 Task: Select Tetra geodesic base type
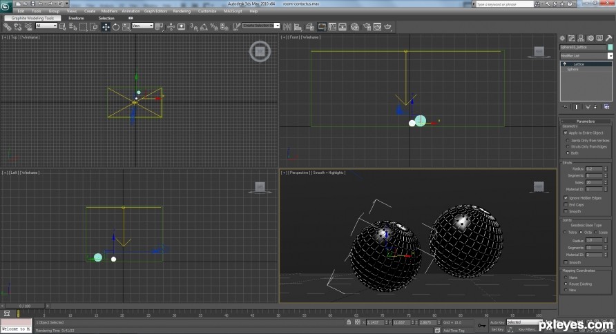(566, 233)
